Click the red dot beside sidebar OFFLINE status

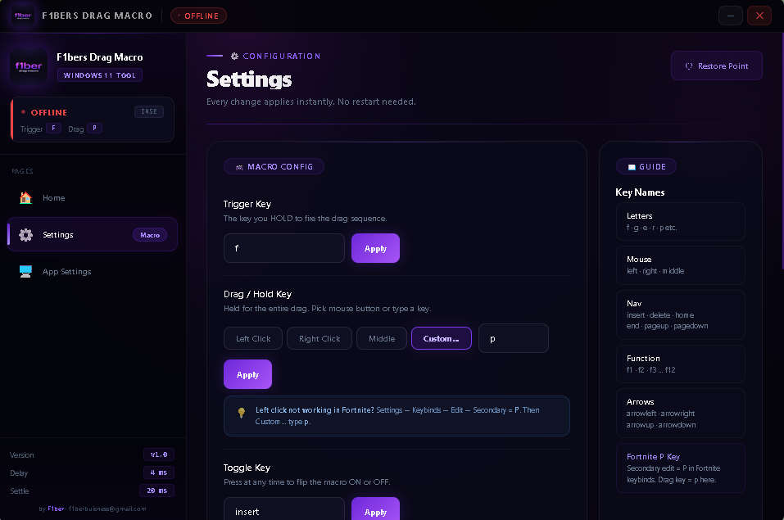point(23,112)
